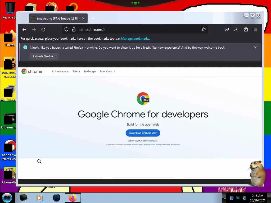
Task: Open Safety in Chrome page header
Action: (x=76, y=71)
